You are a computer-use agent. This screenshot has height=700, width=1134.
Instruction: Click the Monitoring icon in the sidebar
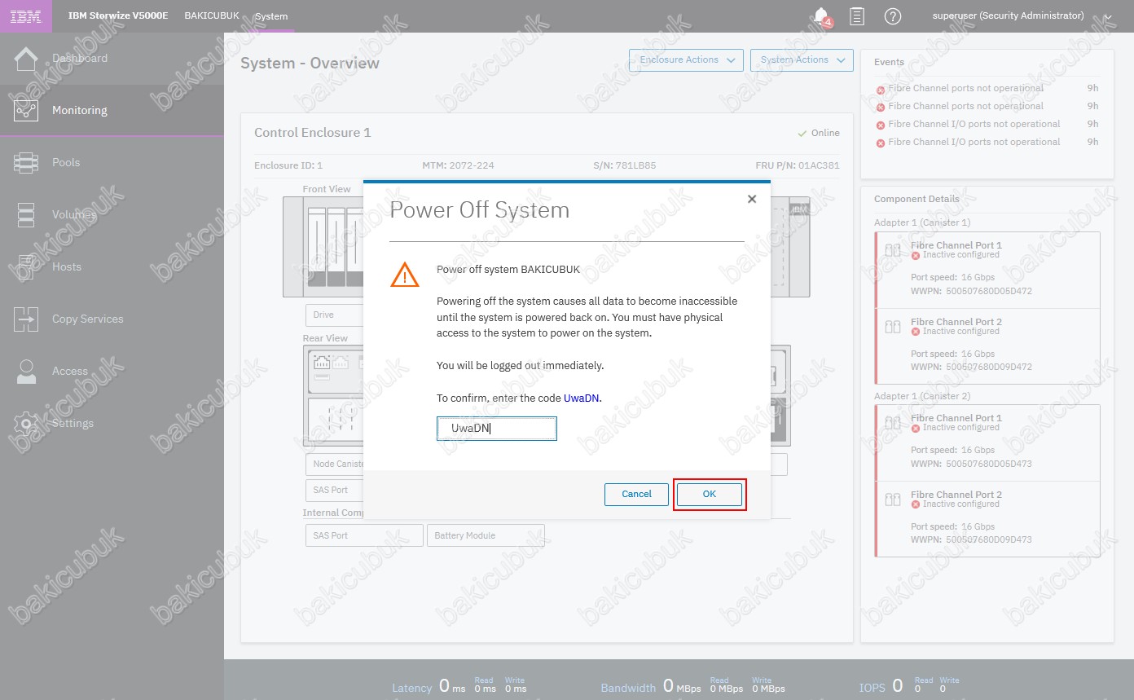pos(26,110)
